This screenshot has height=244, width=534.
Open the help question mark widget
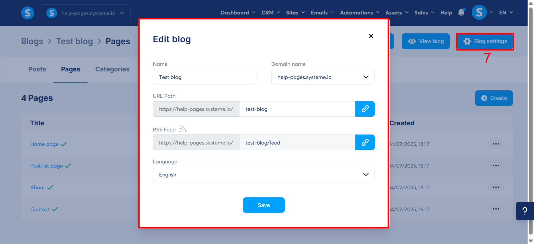(525, 211)
